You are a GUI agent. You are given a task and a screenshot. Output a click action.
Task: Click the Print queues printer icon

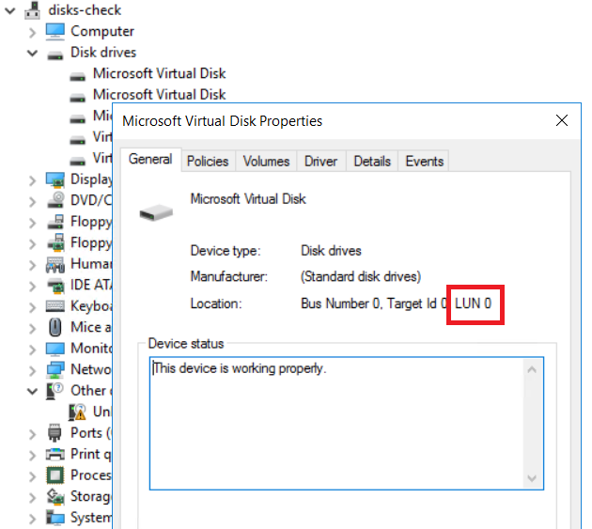tap(55, 454)
